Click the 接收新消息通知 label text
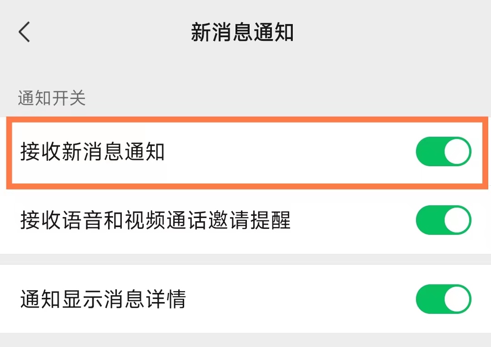The width and height of the screenshot is (491, 347). [x=92, y=152]
